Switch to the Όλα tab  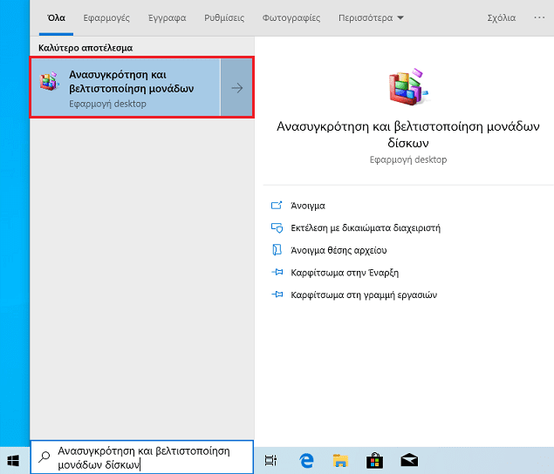[56, 17]
